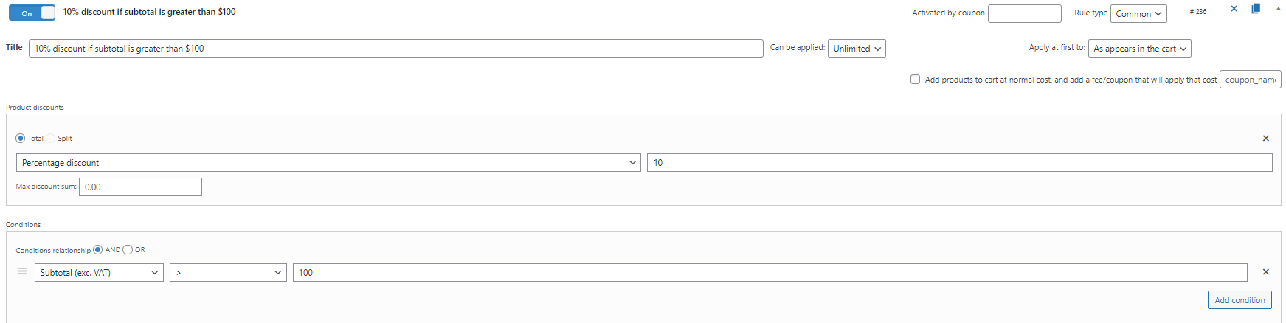Select the OR conditions relationship

[x=128, y=249]
